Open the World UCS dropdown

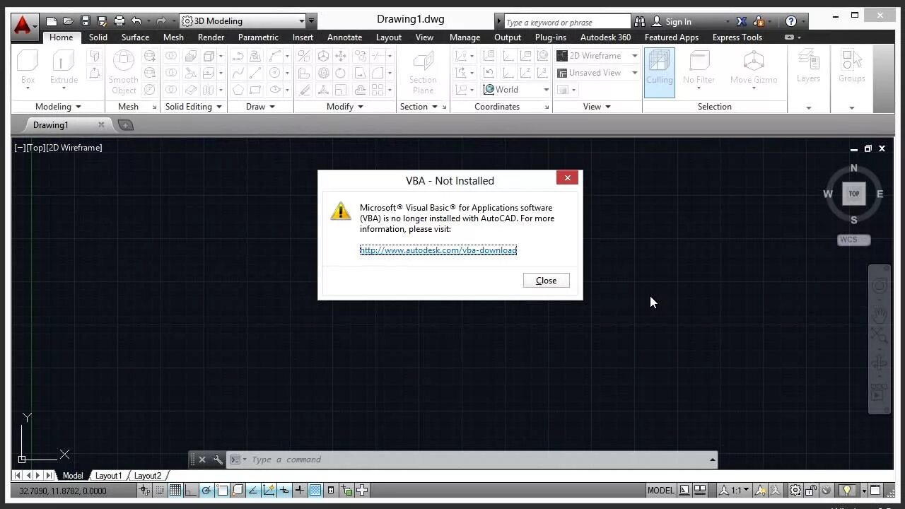tap(515, 89)
